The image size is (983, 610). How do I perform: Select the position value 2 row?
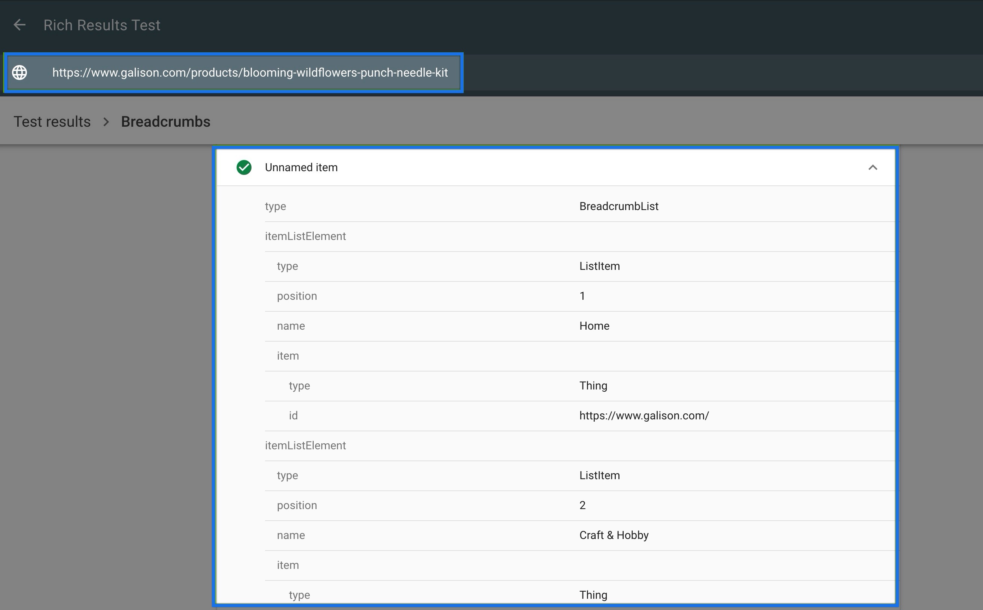tap(582, 505)
